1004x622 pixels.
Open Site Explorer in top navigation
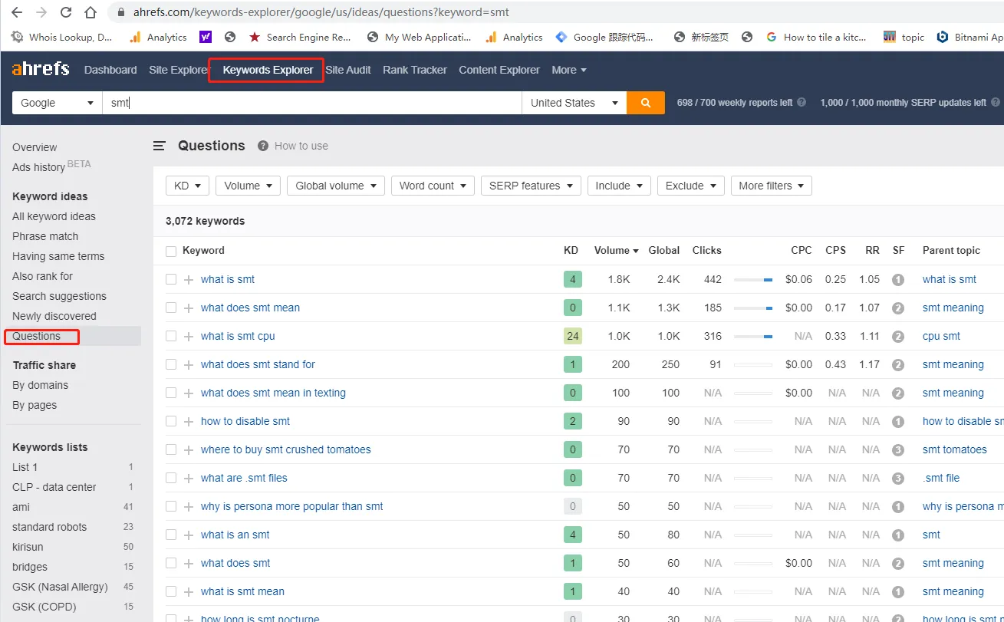coord(179,70)
